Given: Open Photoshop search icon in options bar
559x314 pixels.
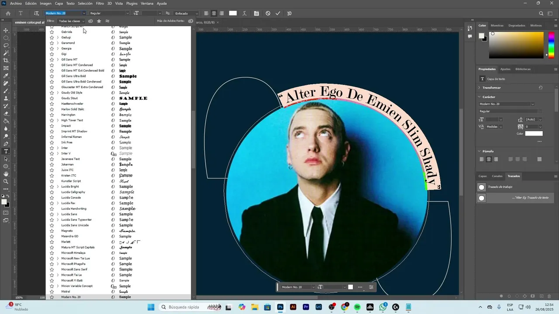Looking at the screenshot, I should [541, 13].
